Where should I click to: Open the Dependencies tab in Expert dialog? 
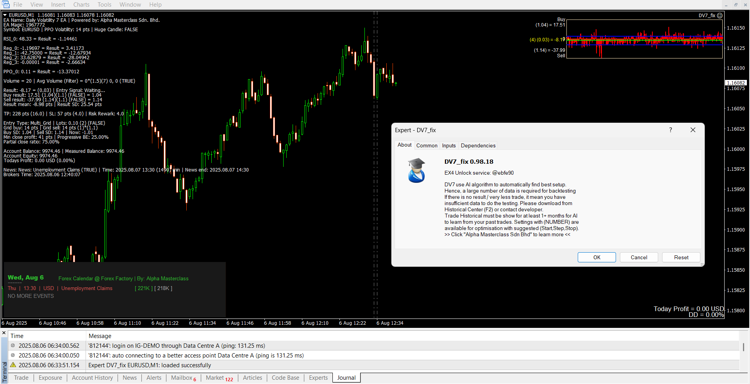(x=478, y=145)
